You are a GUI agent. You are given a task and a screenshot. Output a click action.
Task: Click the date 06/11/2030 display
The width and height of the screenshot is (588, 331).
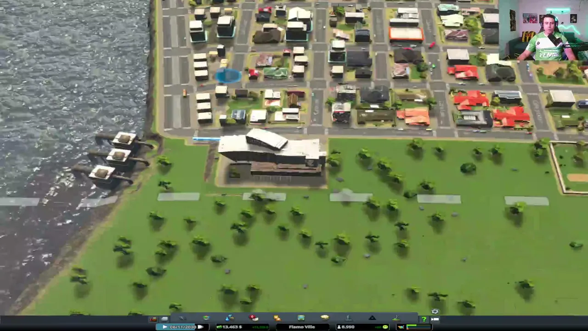[x=183, y=327]
